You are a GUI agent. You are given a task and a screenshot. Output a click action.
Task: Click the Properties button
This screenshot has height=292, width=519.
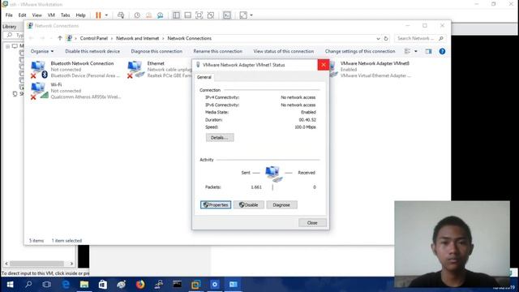(x=216, y=205)
